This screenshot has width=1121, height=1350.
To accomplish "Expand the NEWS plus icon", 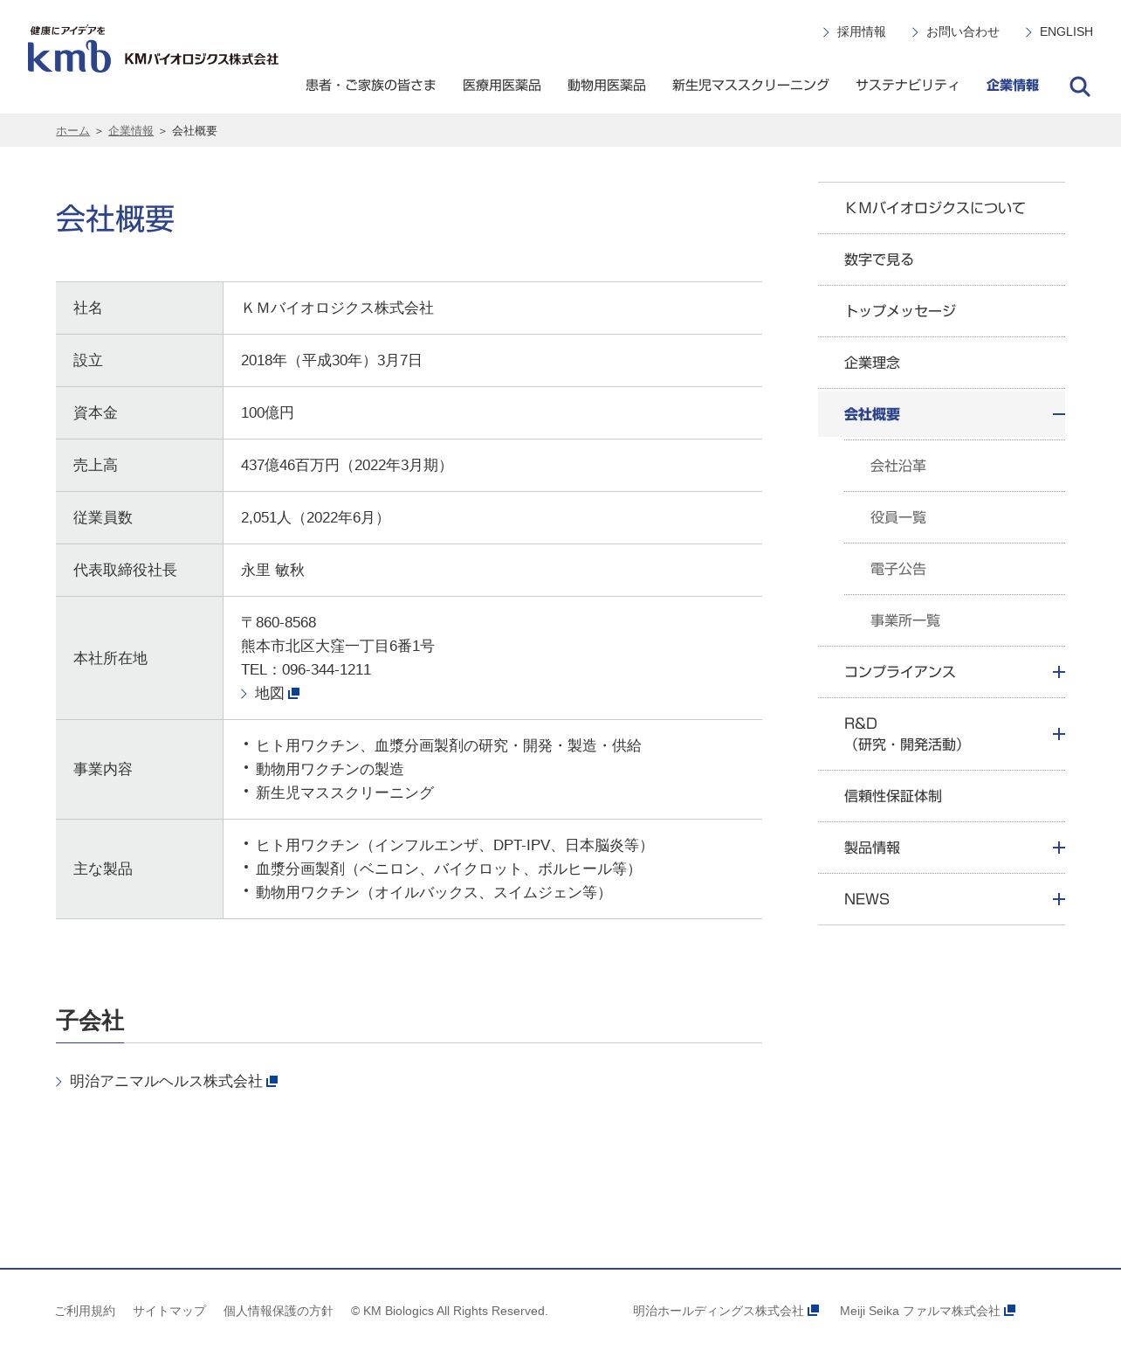I will click(1059, 899).
